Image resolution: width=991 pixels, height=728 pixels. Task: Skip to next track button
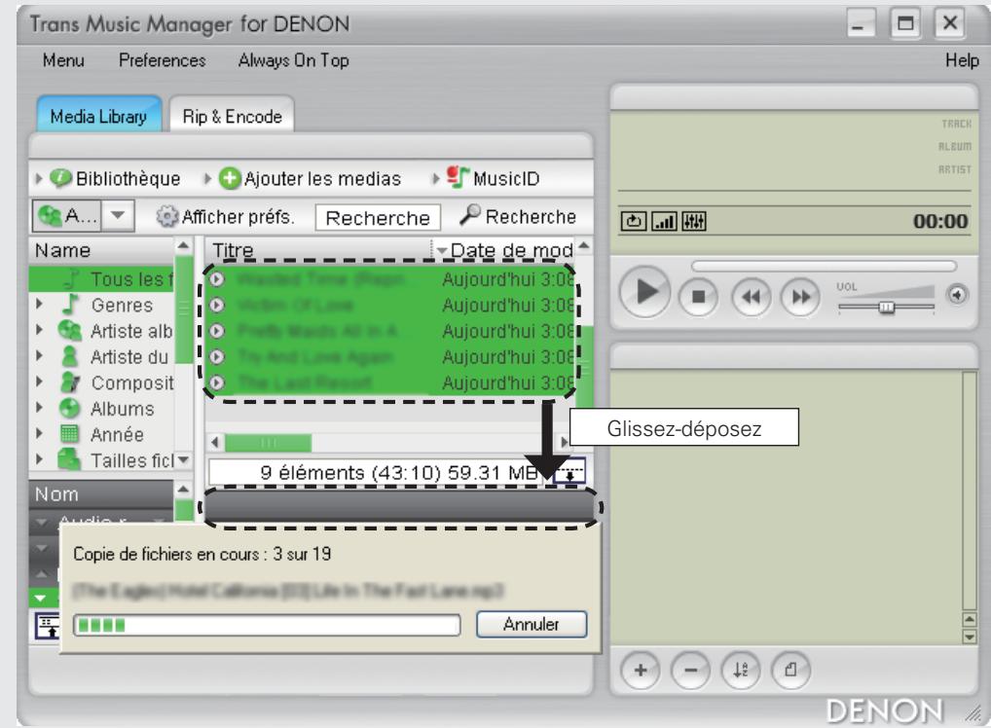tap(801, 297)
